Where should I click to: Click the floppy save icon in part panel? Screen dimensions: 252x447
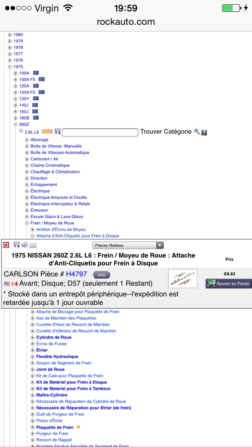point(17,245)
